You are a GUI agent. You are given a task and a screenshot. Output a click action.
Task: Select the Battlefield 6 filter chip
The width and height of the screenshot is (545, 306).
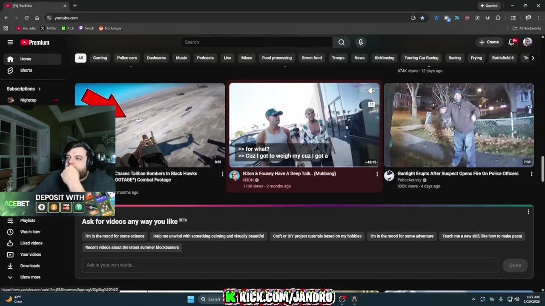pos(503,58)
